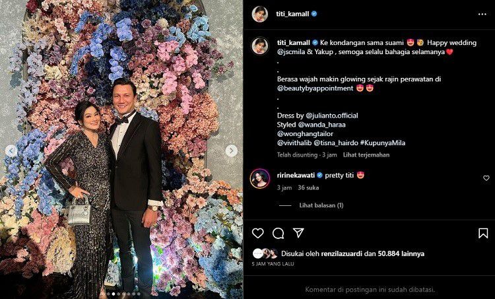Like the post with the heart icon
The height and width of the screenshot is (299, 495).
(x=258, y=233)
